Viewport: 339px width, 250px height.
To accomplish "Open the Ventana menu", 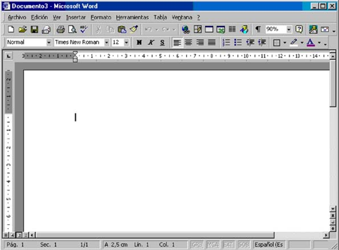I will click(x=182, y=17).
